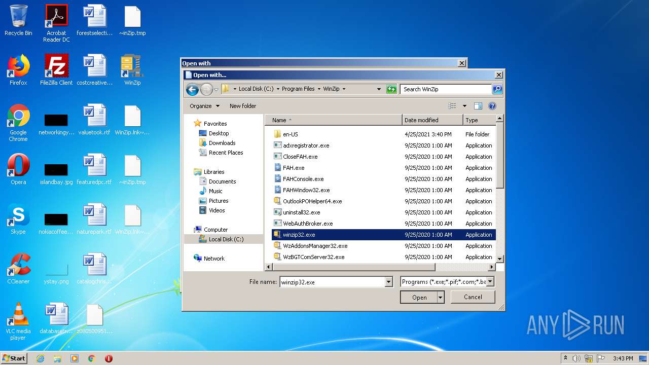Go to Desktop in navigation pane
Viewport: 649px width, 365px height.
[219, 133]
